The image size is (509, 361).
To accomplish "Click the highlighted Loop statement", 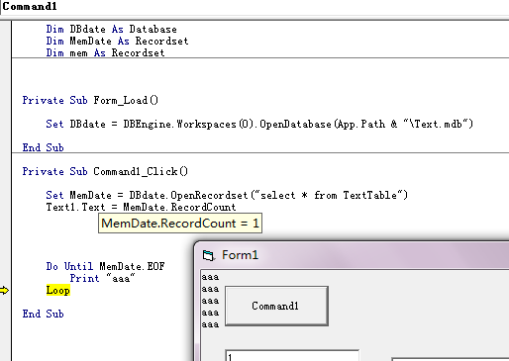I will (x=58, y=291).
